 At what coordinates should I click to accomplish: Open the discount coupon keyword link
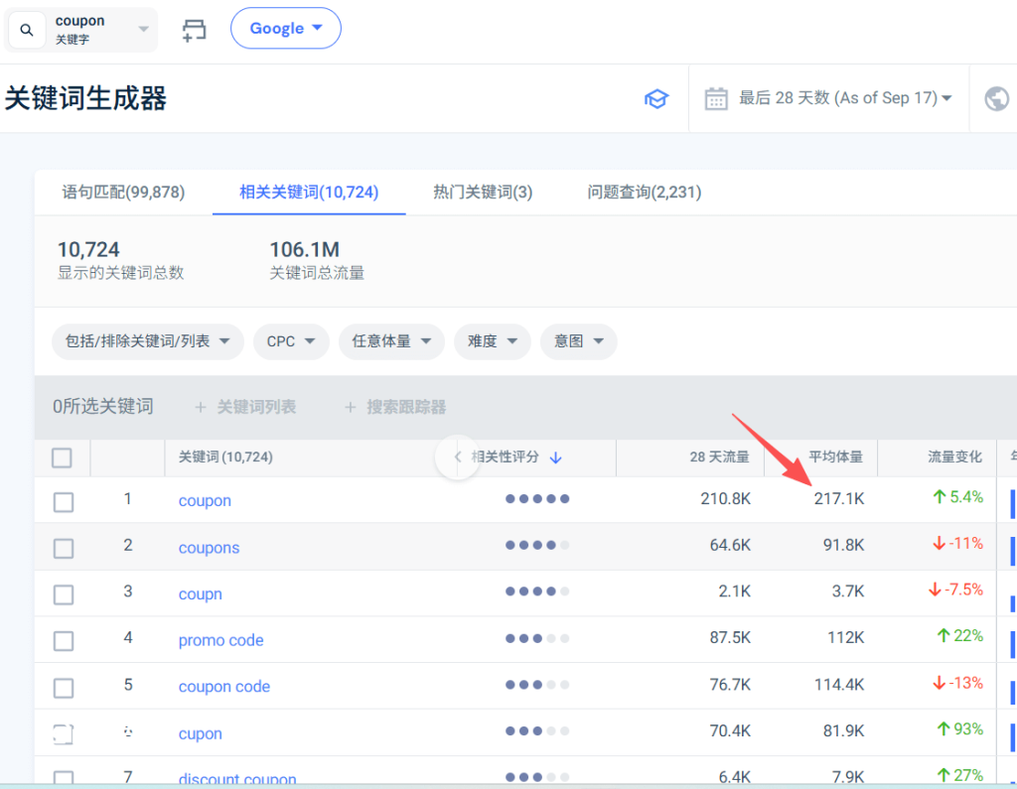click(x=237, y=778)
